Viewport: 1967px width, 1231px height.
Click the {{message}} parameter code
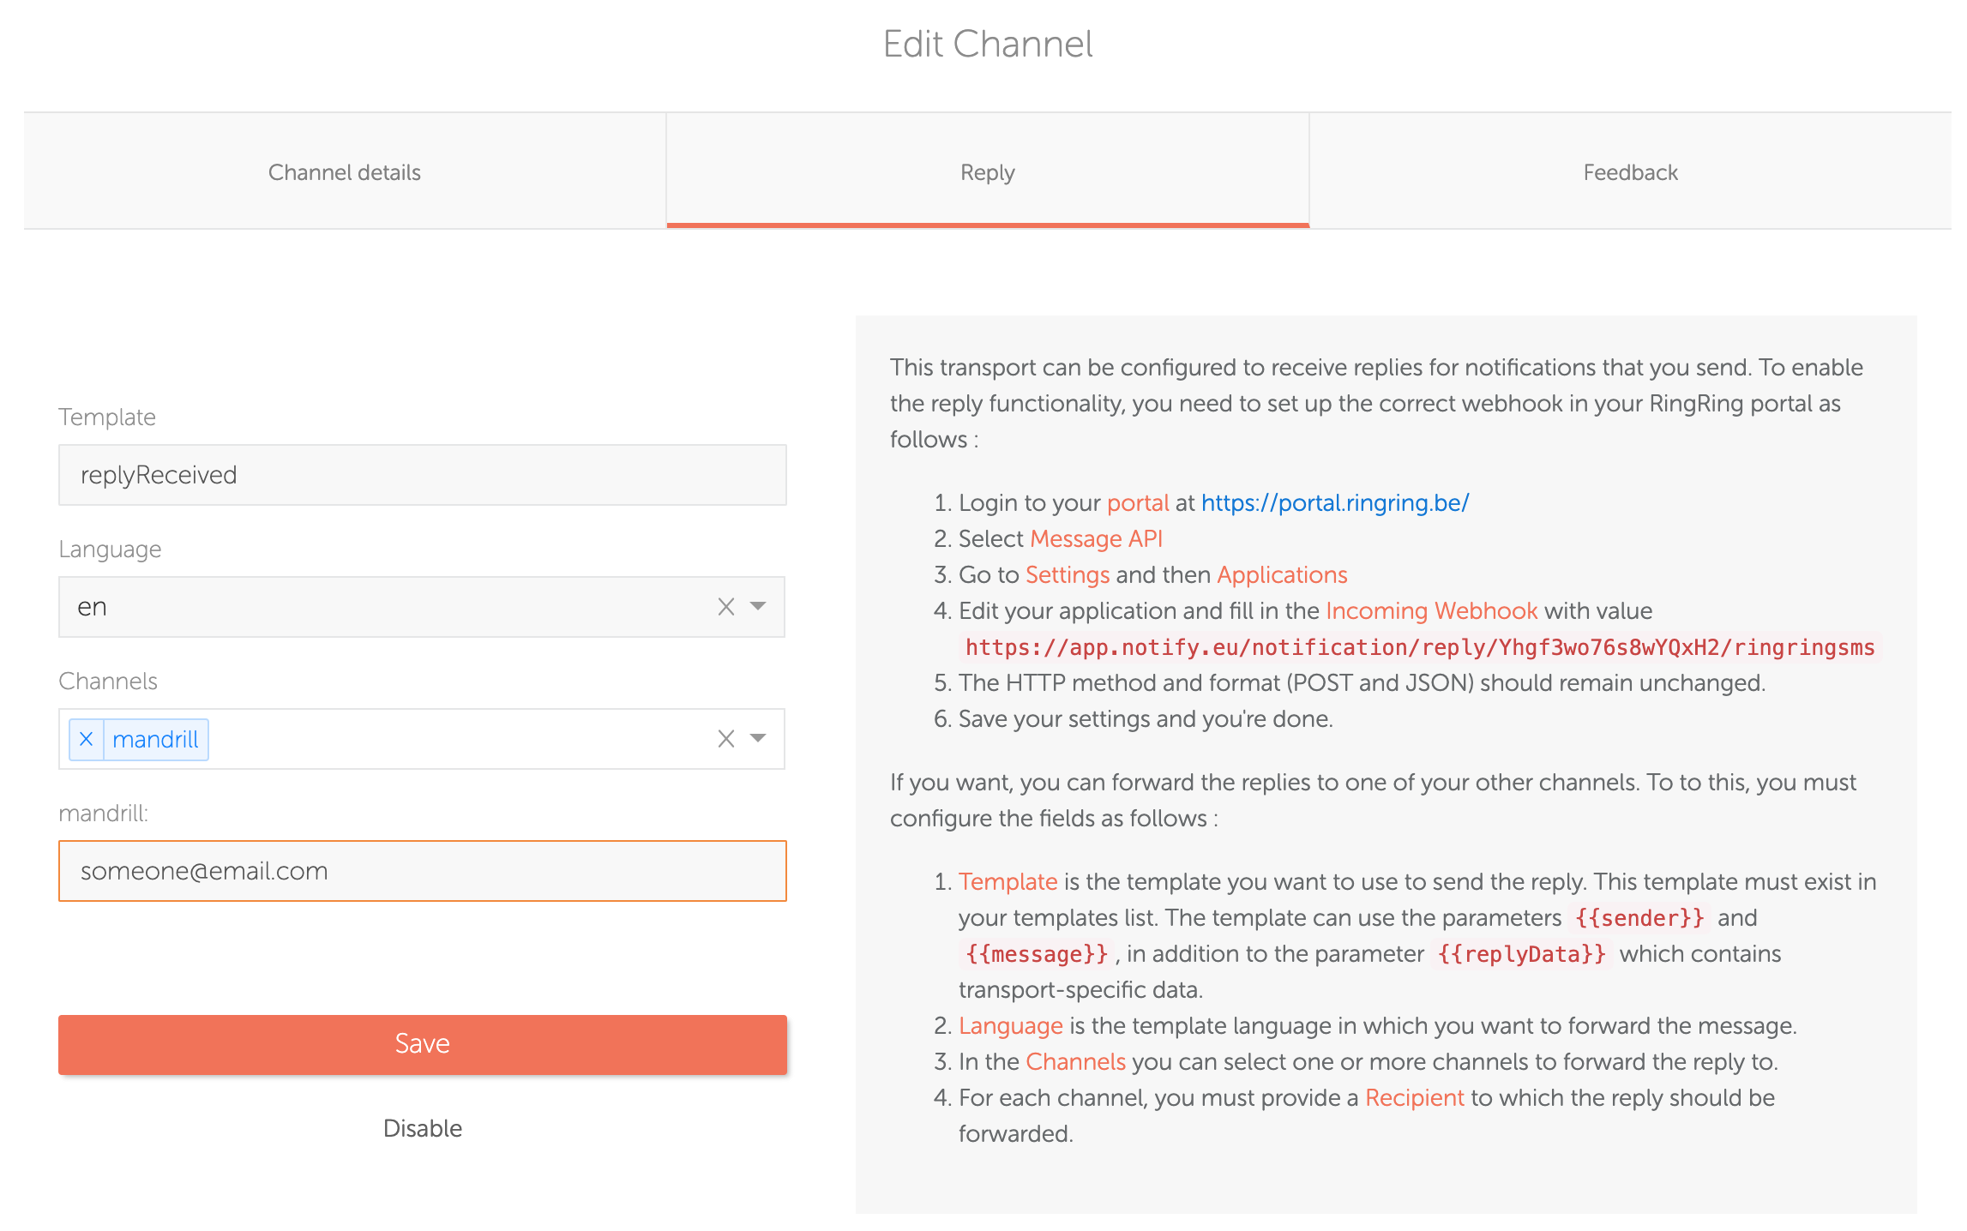click(1036, 954)
